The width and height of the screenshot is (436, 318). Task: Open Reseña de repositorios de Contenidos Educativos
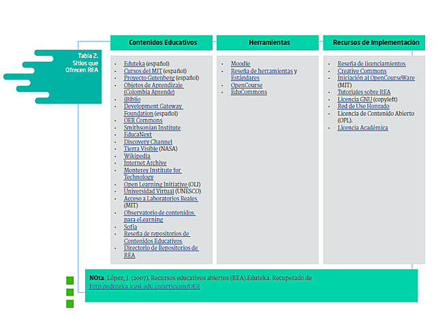[x=157, y=237]
